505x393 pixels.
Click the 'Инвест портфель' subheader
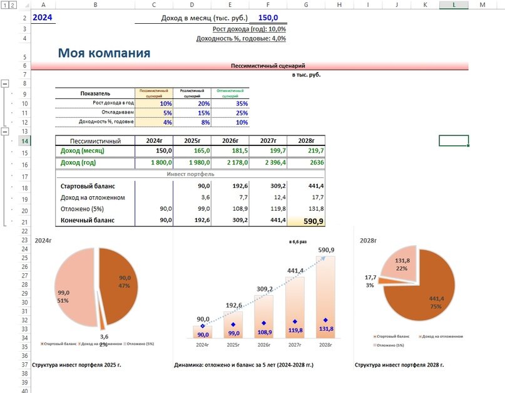coord(190,174)
